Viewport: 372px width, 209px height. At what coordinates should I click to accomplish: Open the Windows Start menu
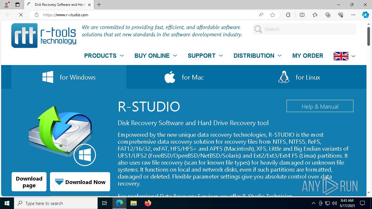tap(7, 203)
